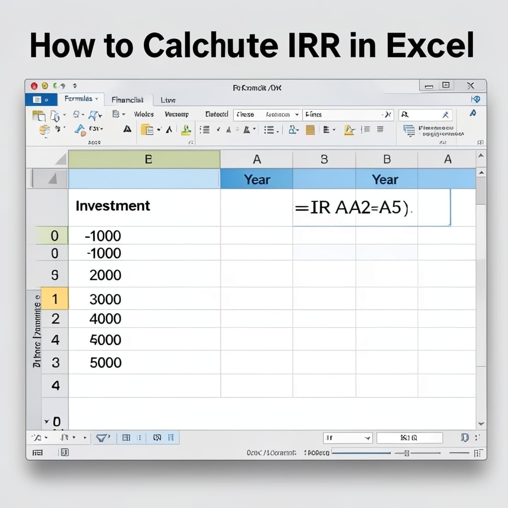
Task: Open the align icon dropdown arrow
Action: point(334,130)
